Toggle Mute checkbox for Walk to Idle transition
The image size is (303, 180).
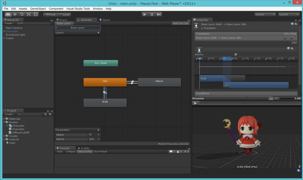(x=291, y=38)
